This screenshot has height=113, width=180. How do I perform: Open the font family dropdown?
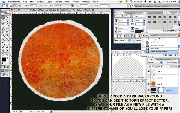(x=132, y=16)
